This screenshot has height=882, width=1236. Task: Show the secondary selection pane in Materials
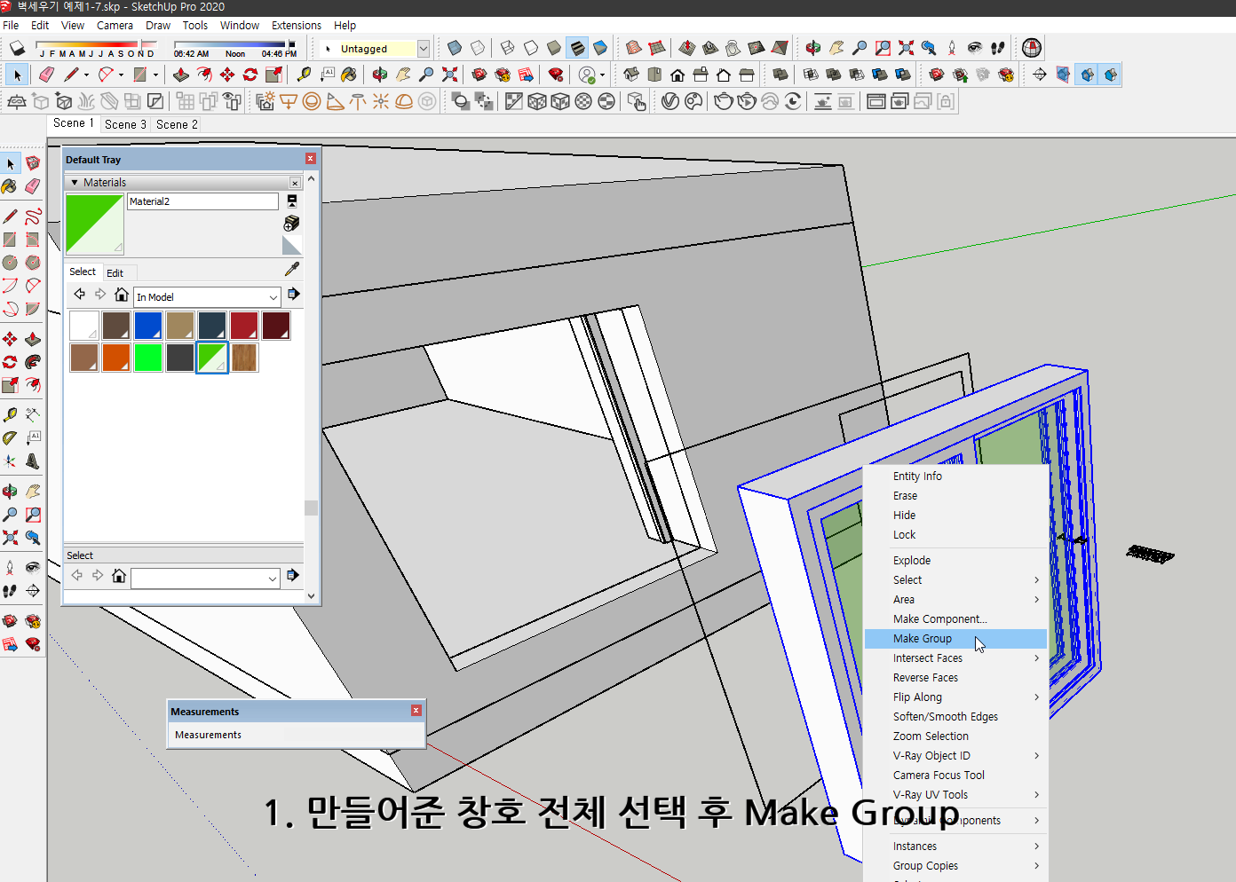pyautogui.click(x=290, y=201)
